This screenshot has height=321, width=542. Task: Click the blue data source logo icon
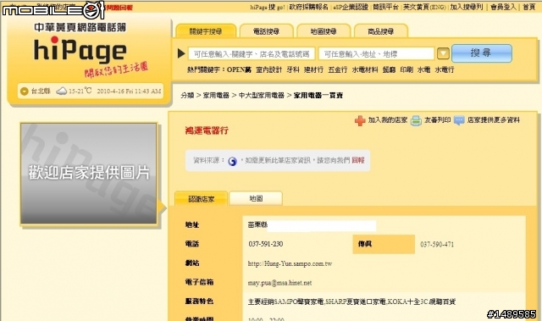(x=233, y=161)
